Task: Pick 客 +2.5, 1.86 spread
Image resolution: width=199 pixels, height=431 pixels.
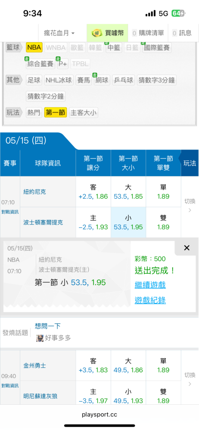Action: (x=93, y=192)
